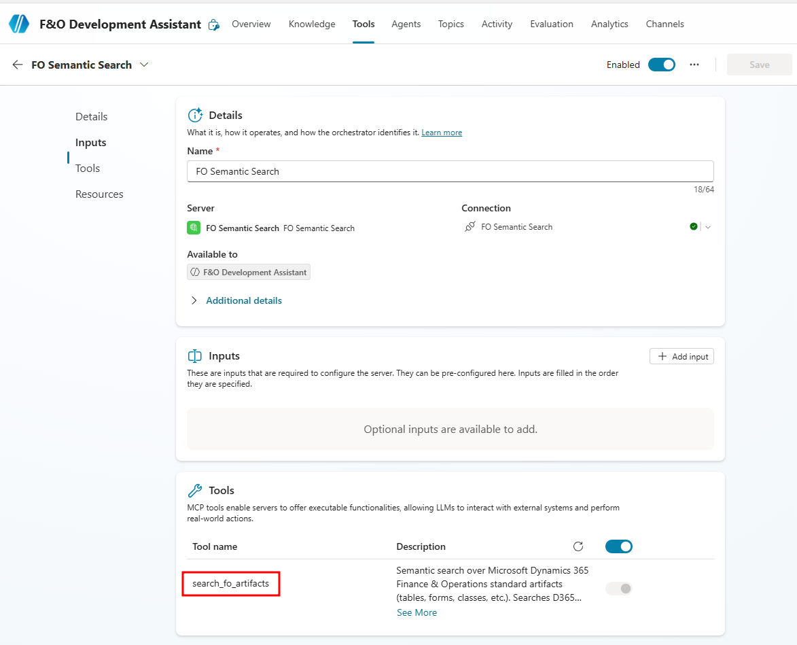Jump to Resources in the side navigation
Screen dimensions: 797x645
tap(99, 194)
